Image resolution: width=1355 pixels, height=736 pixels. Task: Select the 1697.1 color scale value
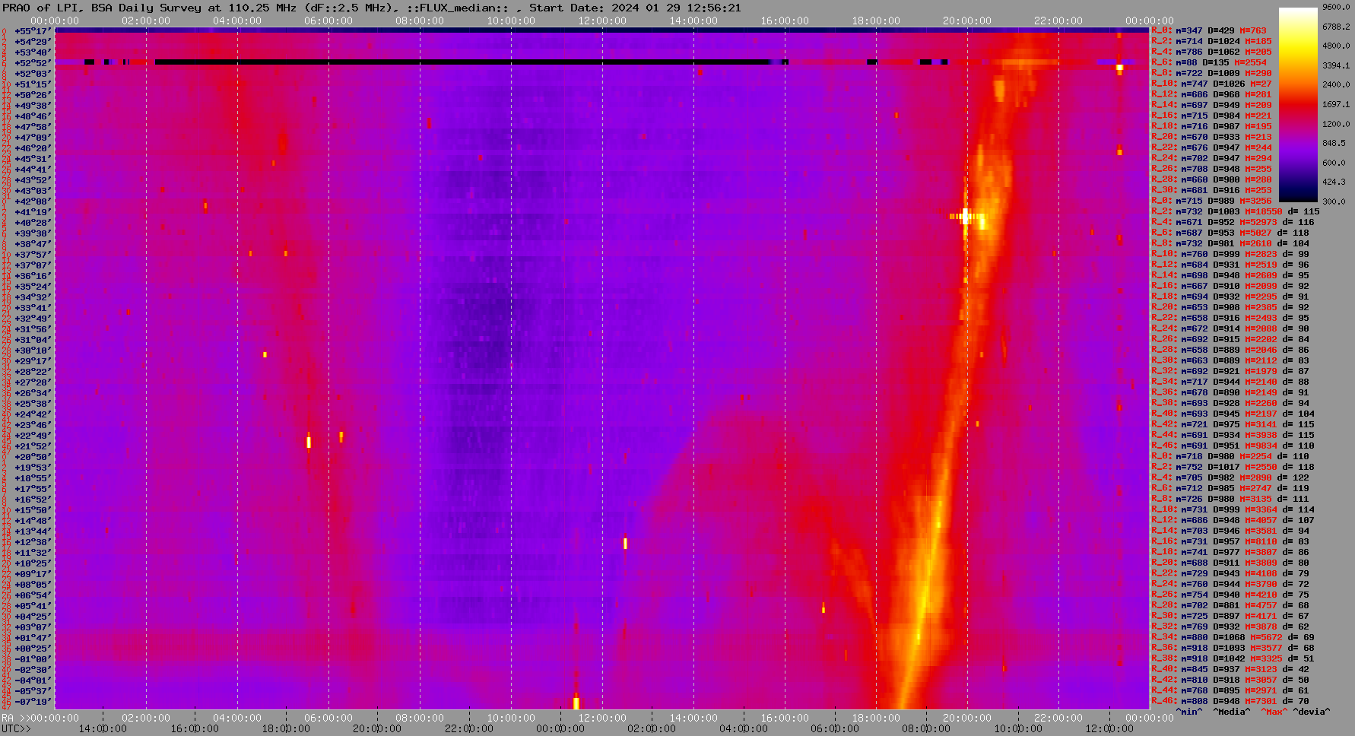(1336, 104)
